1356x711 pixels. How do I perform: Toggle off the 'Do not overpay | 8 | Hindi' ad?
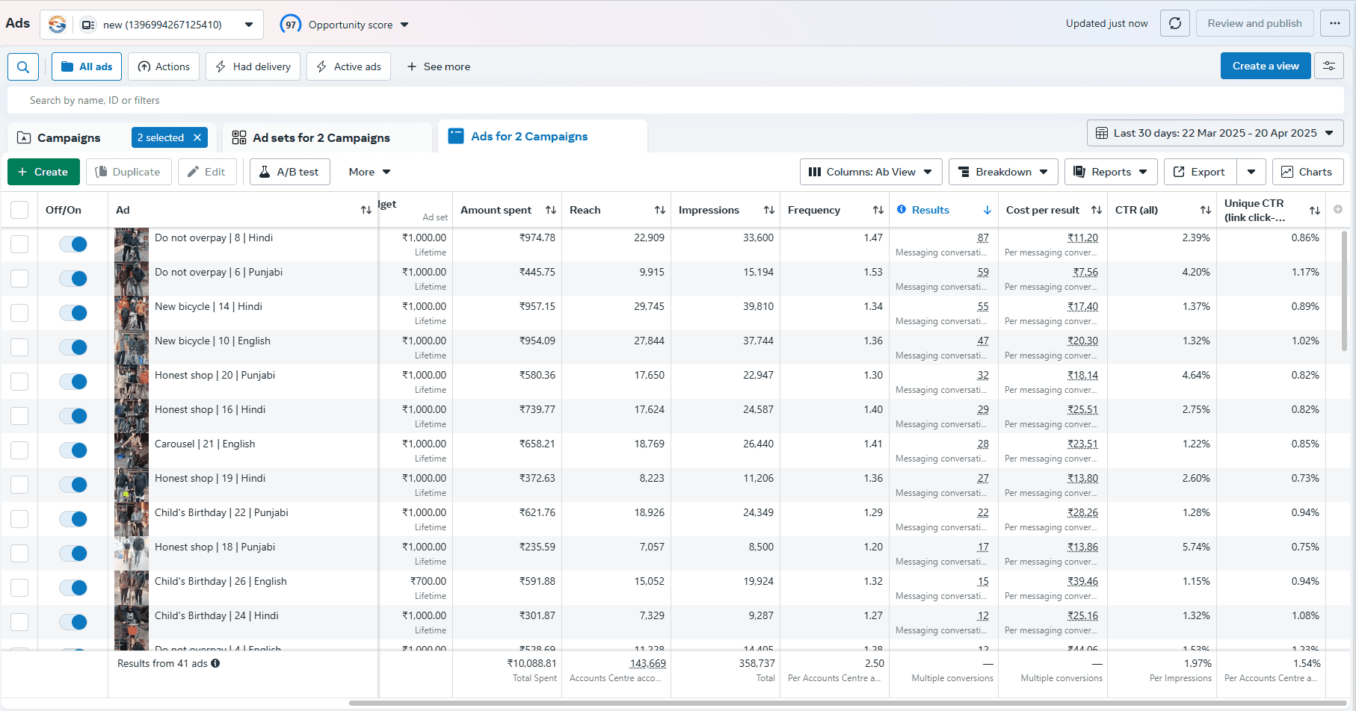tap(73, 243)
